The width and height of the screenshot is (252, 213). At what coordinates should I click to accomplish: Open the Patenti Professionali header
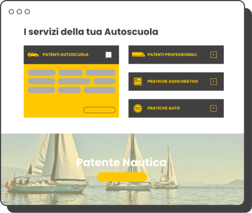click(176, 54)
